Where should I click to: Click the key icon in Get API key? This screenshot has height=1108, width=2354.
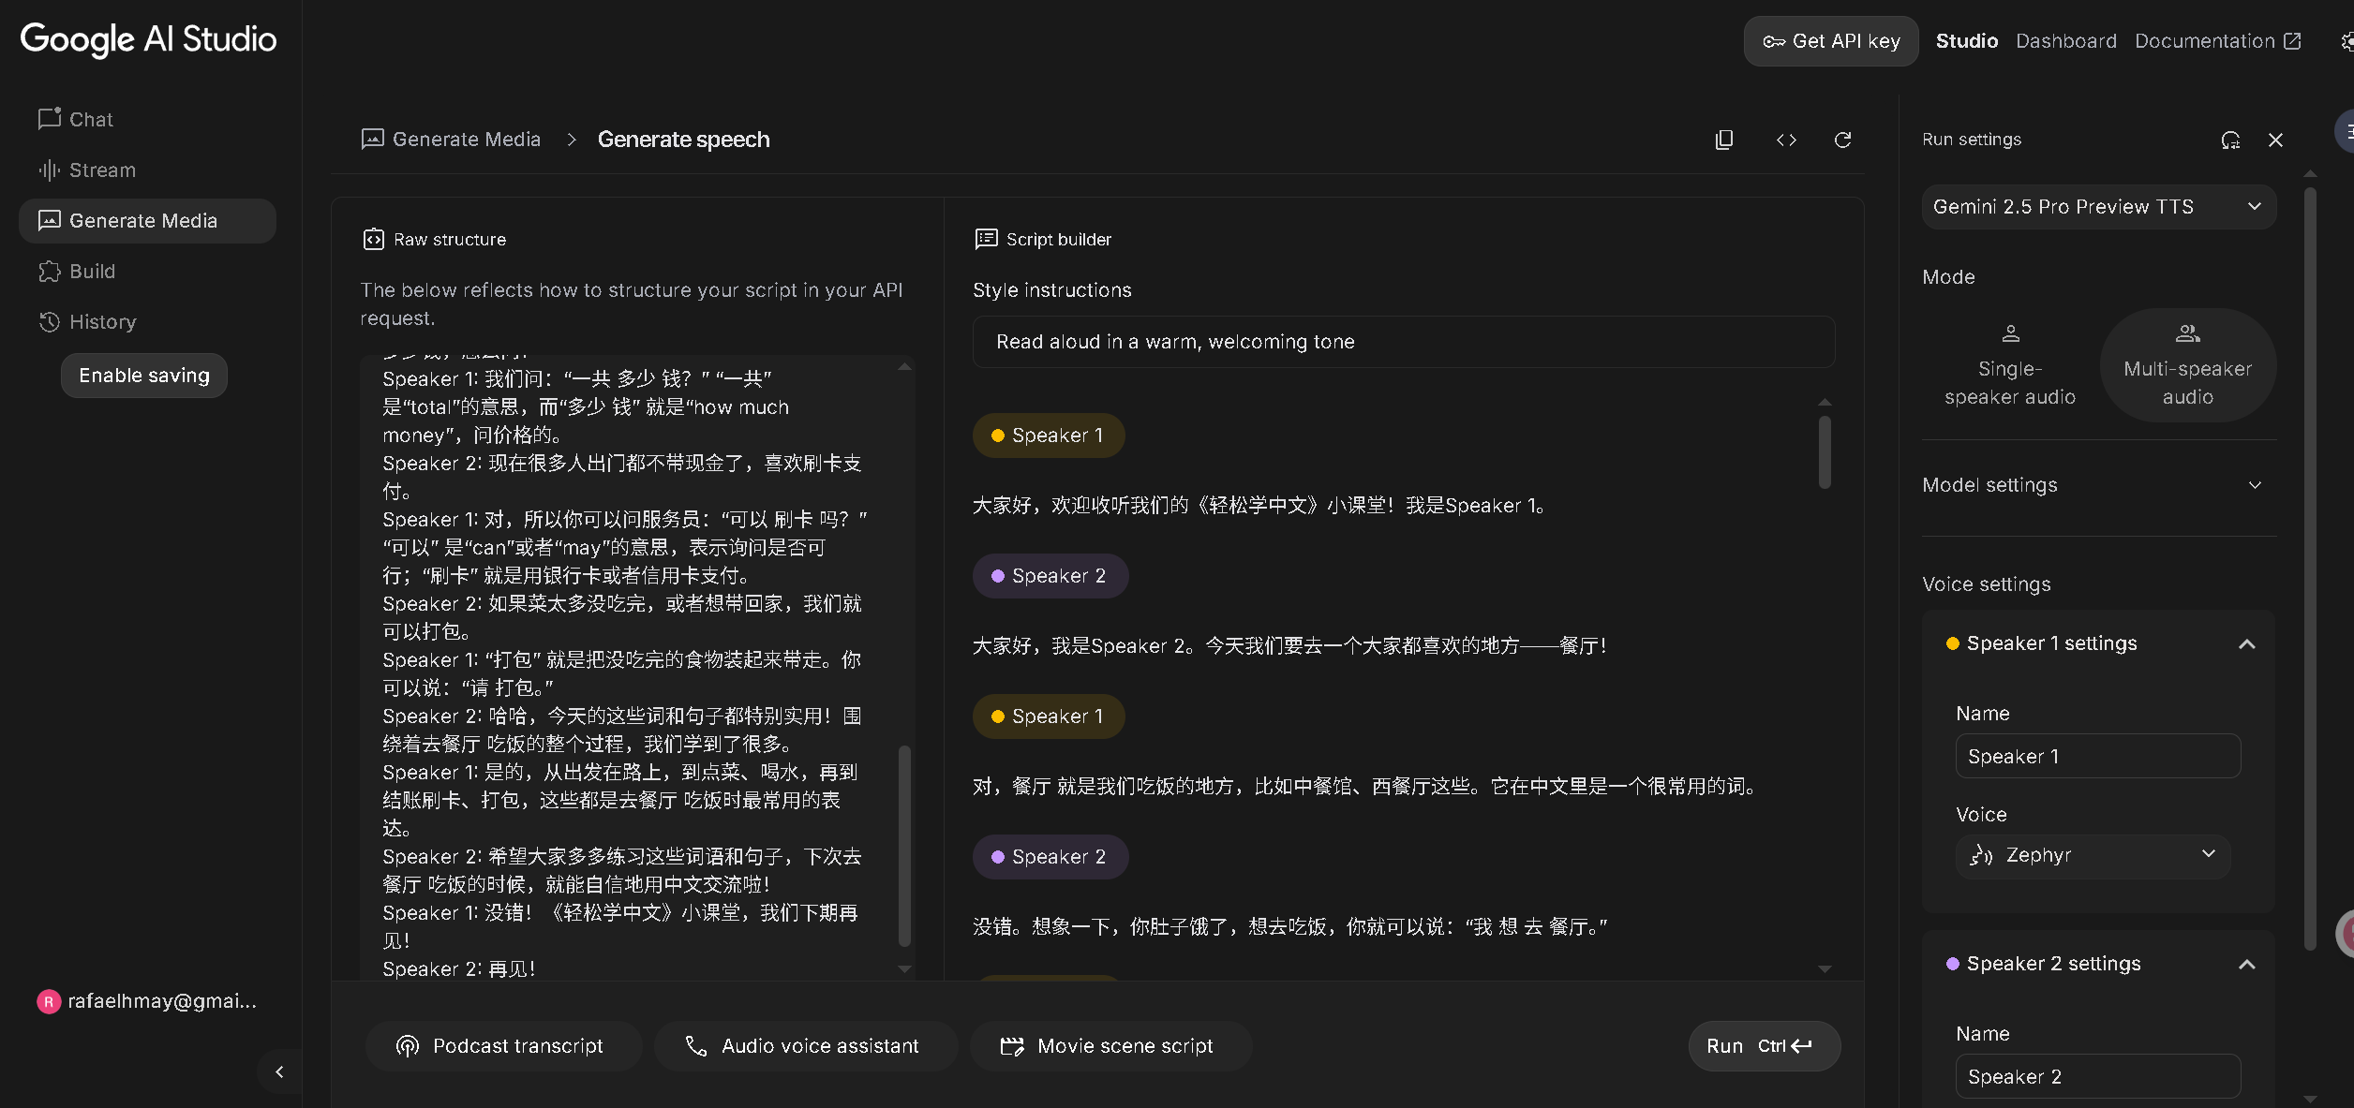[x=1773, y=41]
